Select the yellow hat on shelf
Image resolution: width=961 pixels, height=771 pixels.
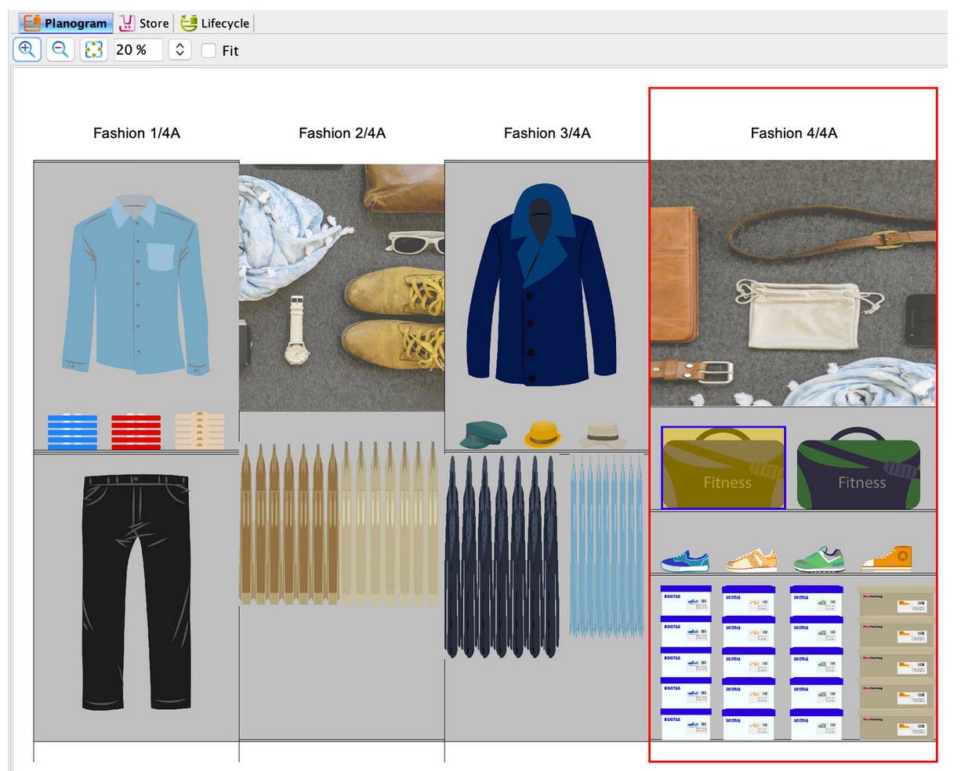coord(542,433)
